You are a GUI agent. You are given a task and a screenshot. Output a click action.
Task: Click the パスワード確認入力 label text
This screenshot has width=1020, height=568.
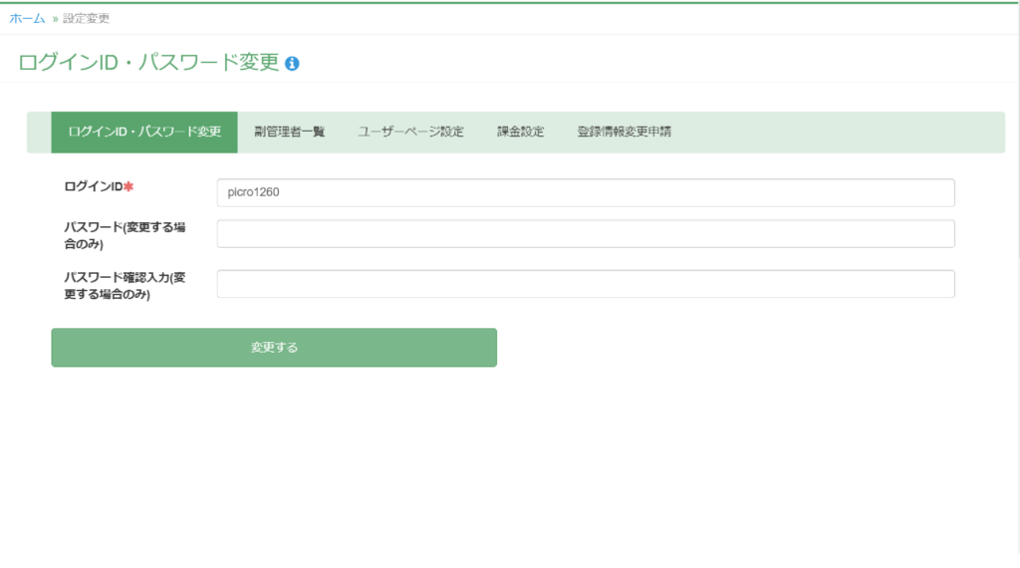[125, 286]
